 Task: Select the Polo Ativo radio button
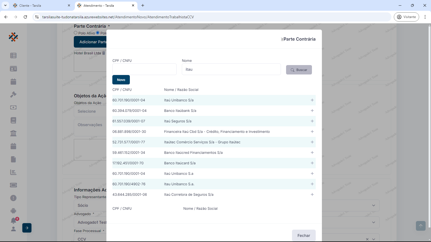[x=76, y=33]
